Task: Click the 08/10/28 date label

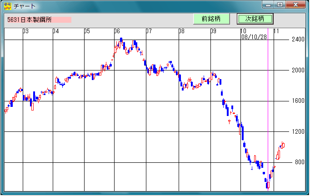Action: (254, 37)
